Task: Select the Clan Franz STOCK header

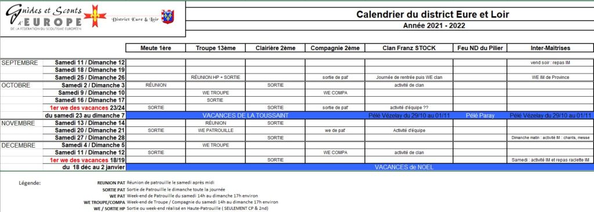Action: tap(409, 48)
